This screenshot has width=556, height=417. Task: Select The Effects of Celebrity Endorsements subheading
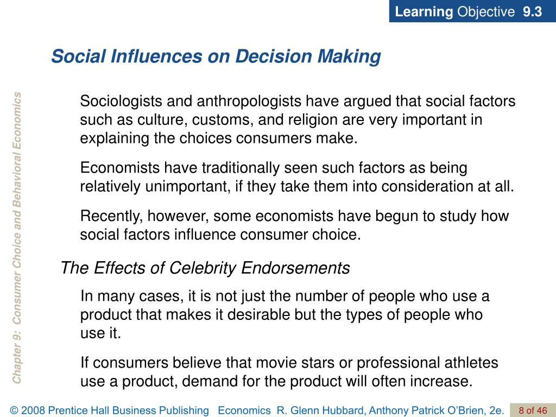(x=205, y=268)
